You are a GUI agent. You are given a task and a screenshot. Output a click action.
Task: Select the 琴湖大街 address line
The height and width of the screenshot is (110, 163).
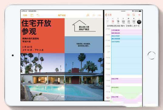(26, 42)
